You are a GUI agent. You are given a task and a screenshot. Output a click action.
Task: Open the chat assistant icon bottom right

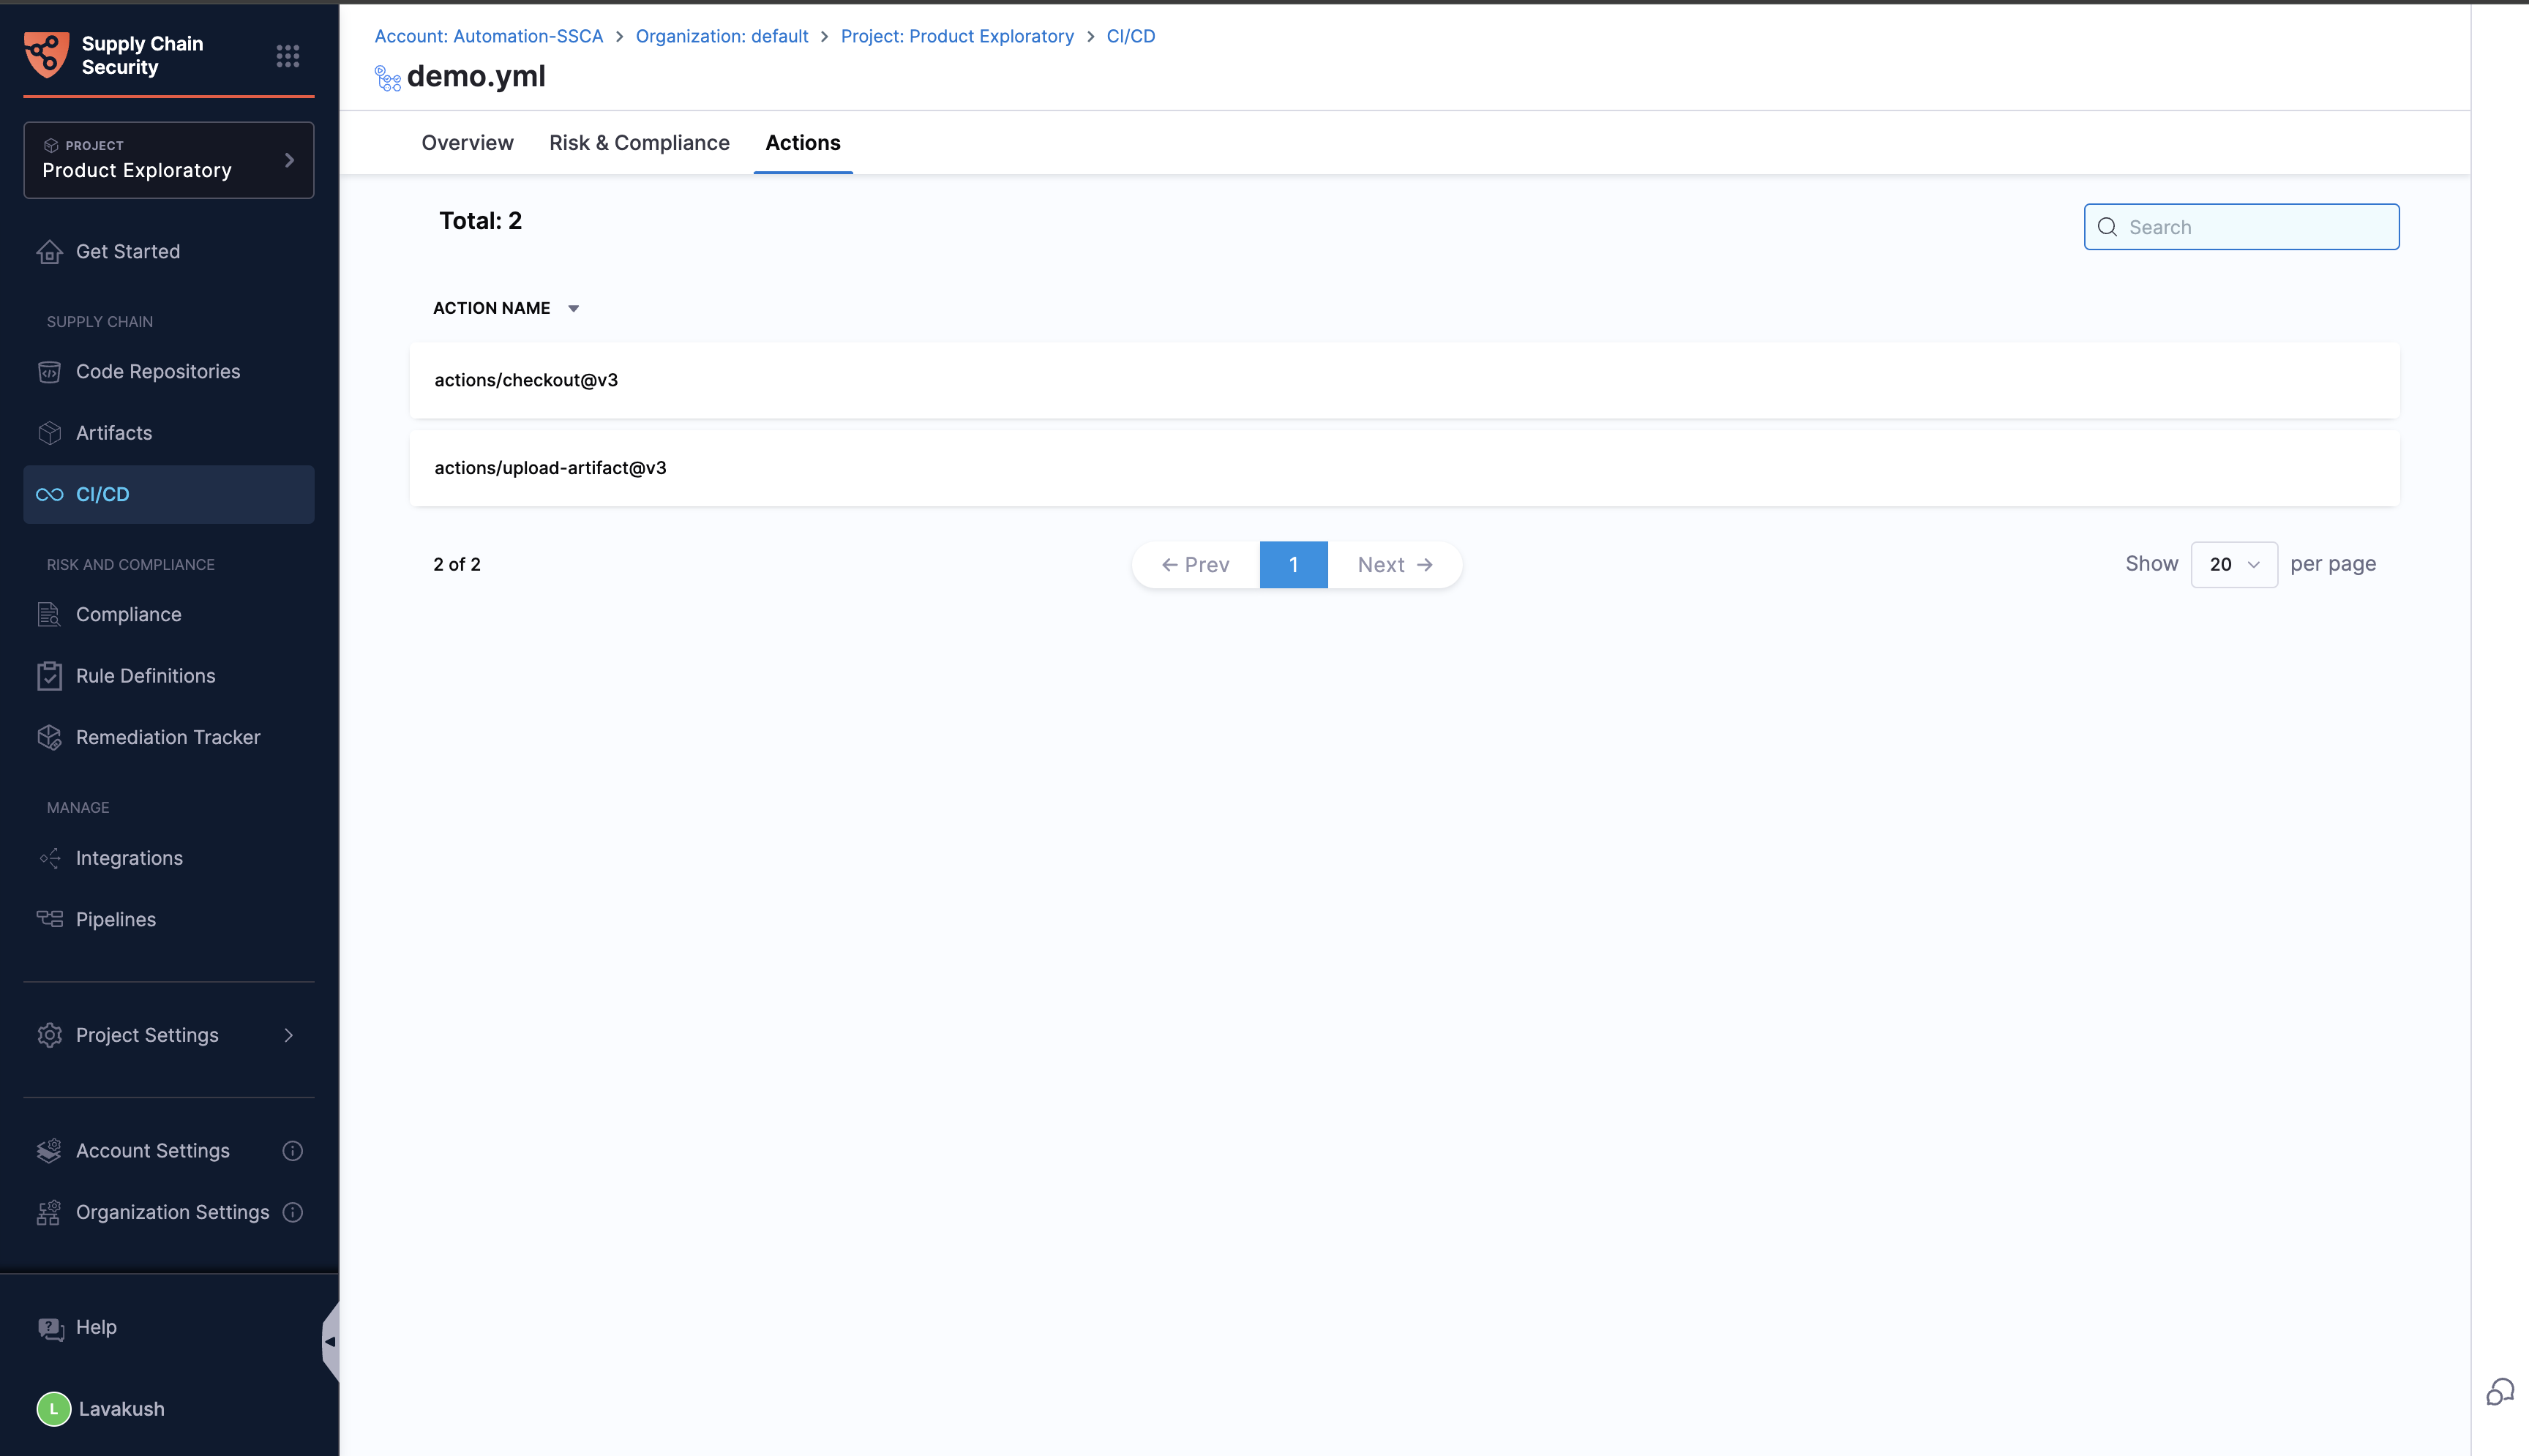coord(2499,1392)
